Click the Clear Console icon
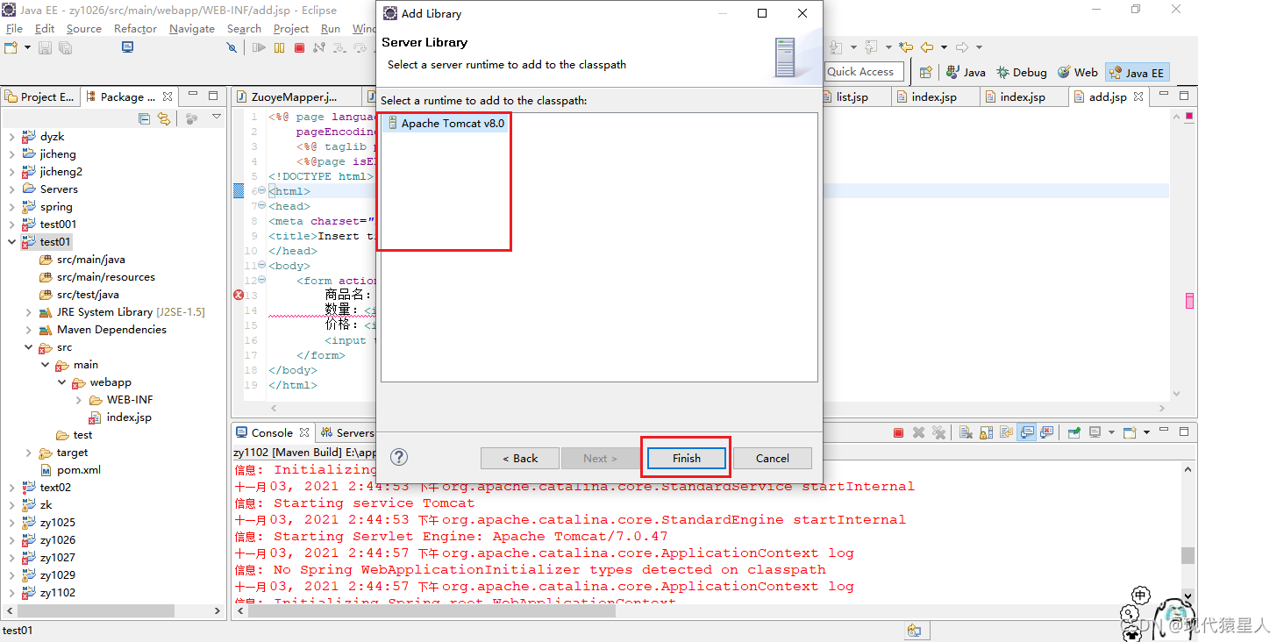 tap(966, 432)
